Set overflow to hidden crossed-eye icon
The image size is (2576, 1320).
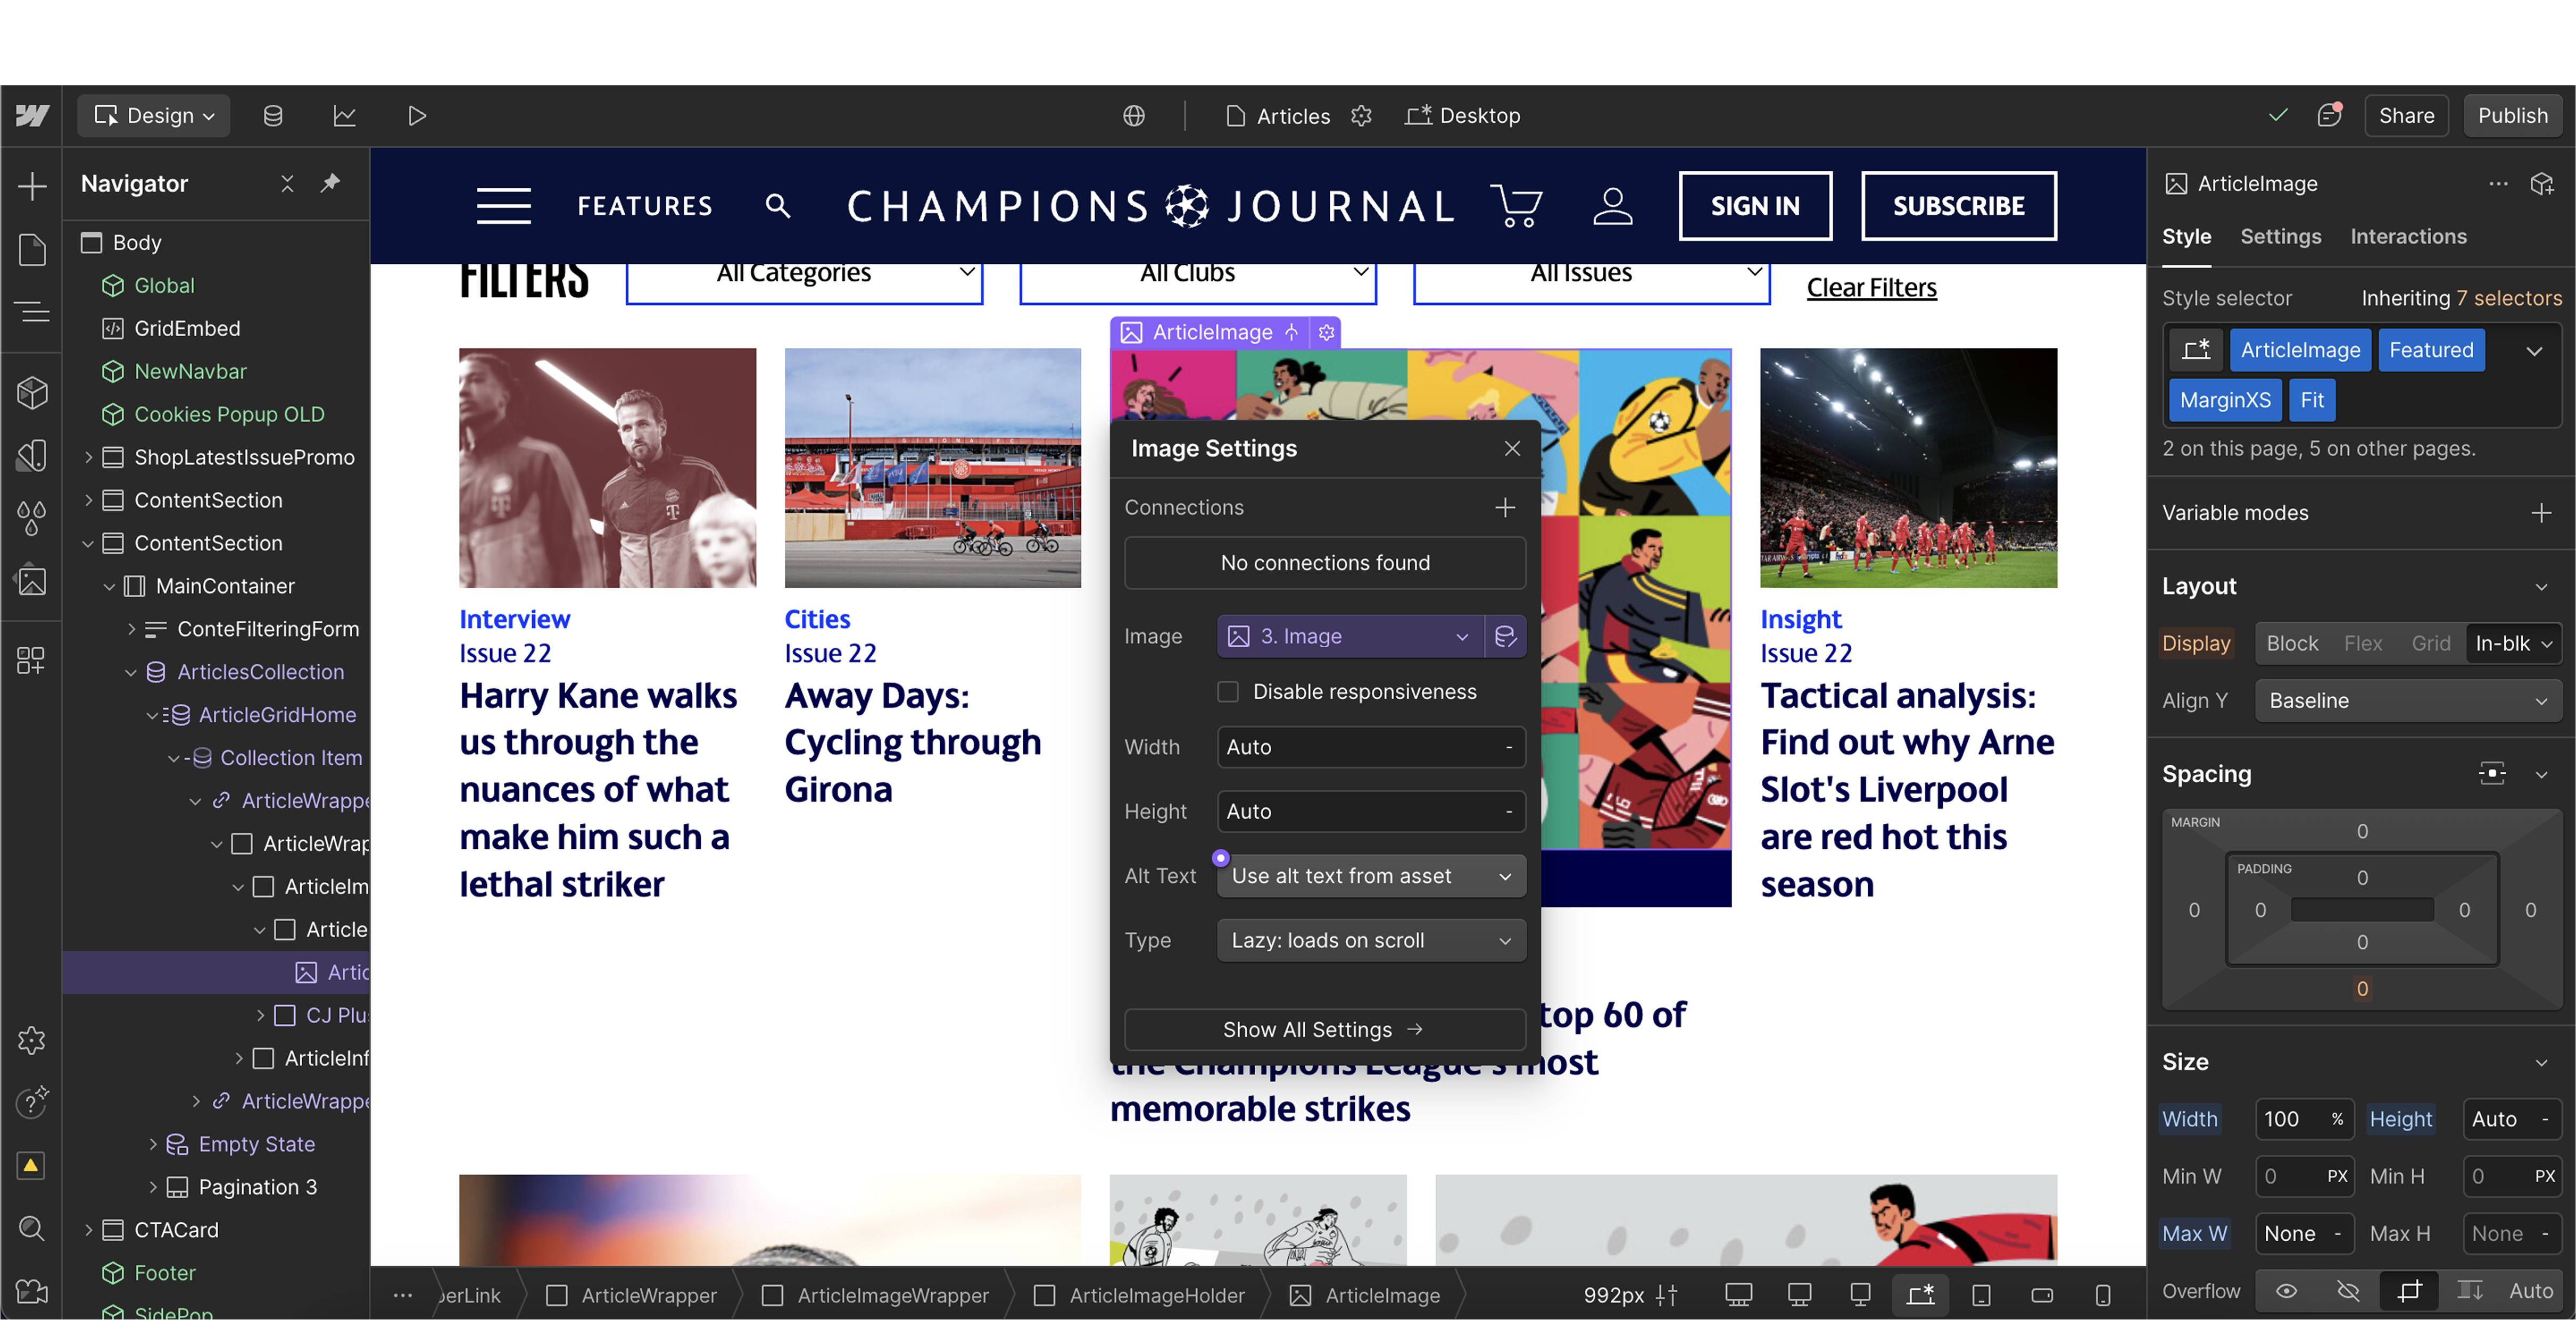pyautogui.click(x=2347, y=1291)
